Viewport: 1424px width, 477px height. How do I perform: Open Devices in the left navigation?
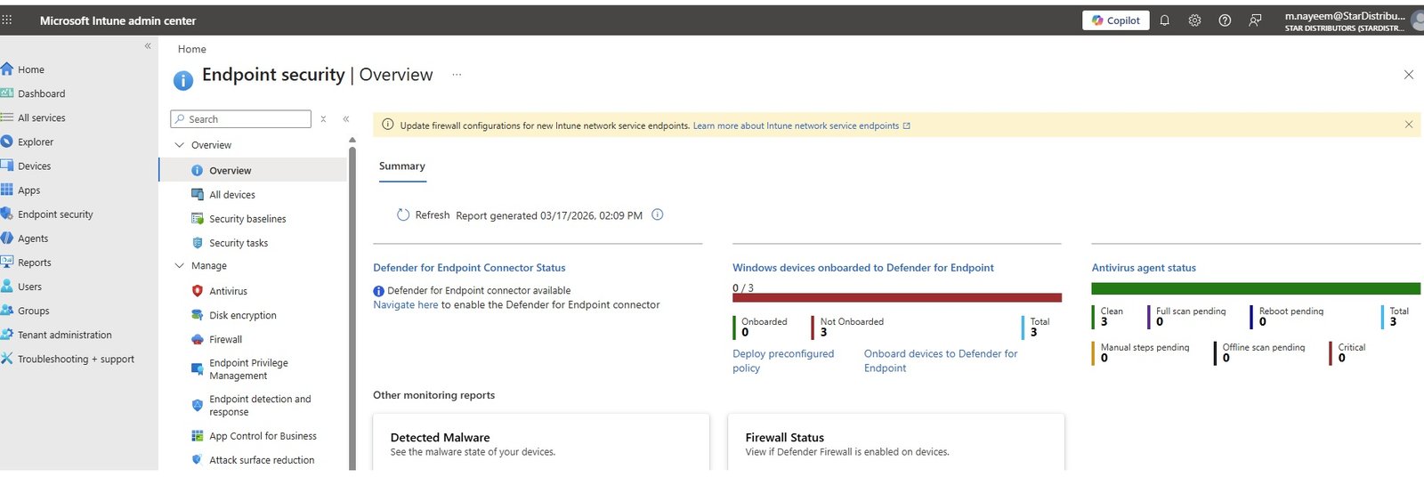(34, 166)
